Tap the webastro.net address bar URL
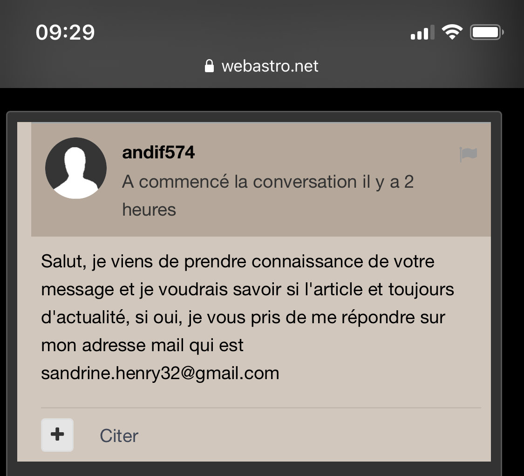524x476 pixels. click(270, 66)
